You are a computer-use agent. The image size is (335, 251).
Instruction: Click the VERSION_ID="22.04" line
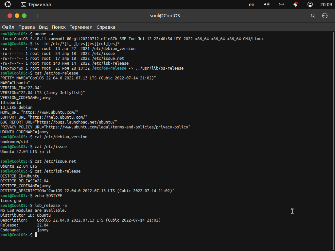pyautogui.click(x=21, y=88)
